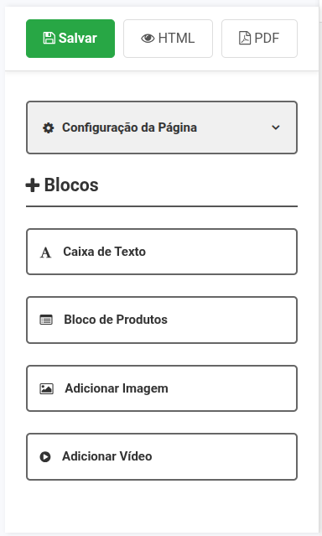Click the PDF file document icon
322x536 pixels.
pyautogui.click(x=244, y=39)
